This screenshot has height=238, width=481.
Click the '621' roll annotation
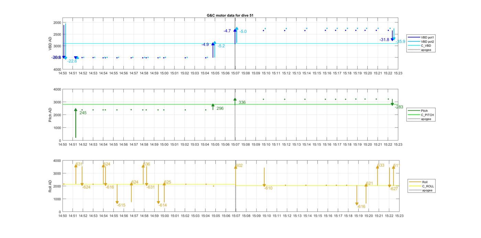tap(369, 184)
